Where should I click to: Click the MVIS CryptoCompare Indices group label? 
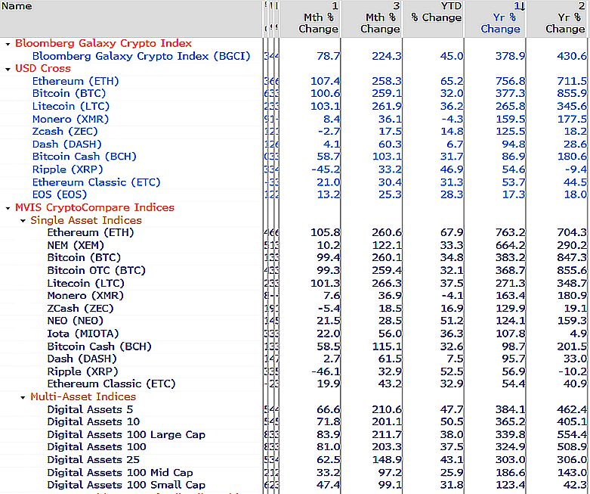(95, 207)
